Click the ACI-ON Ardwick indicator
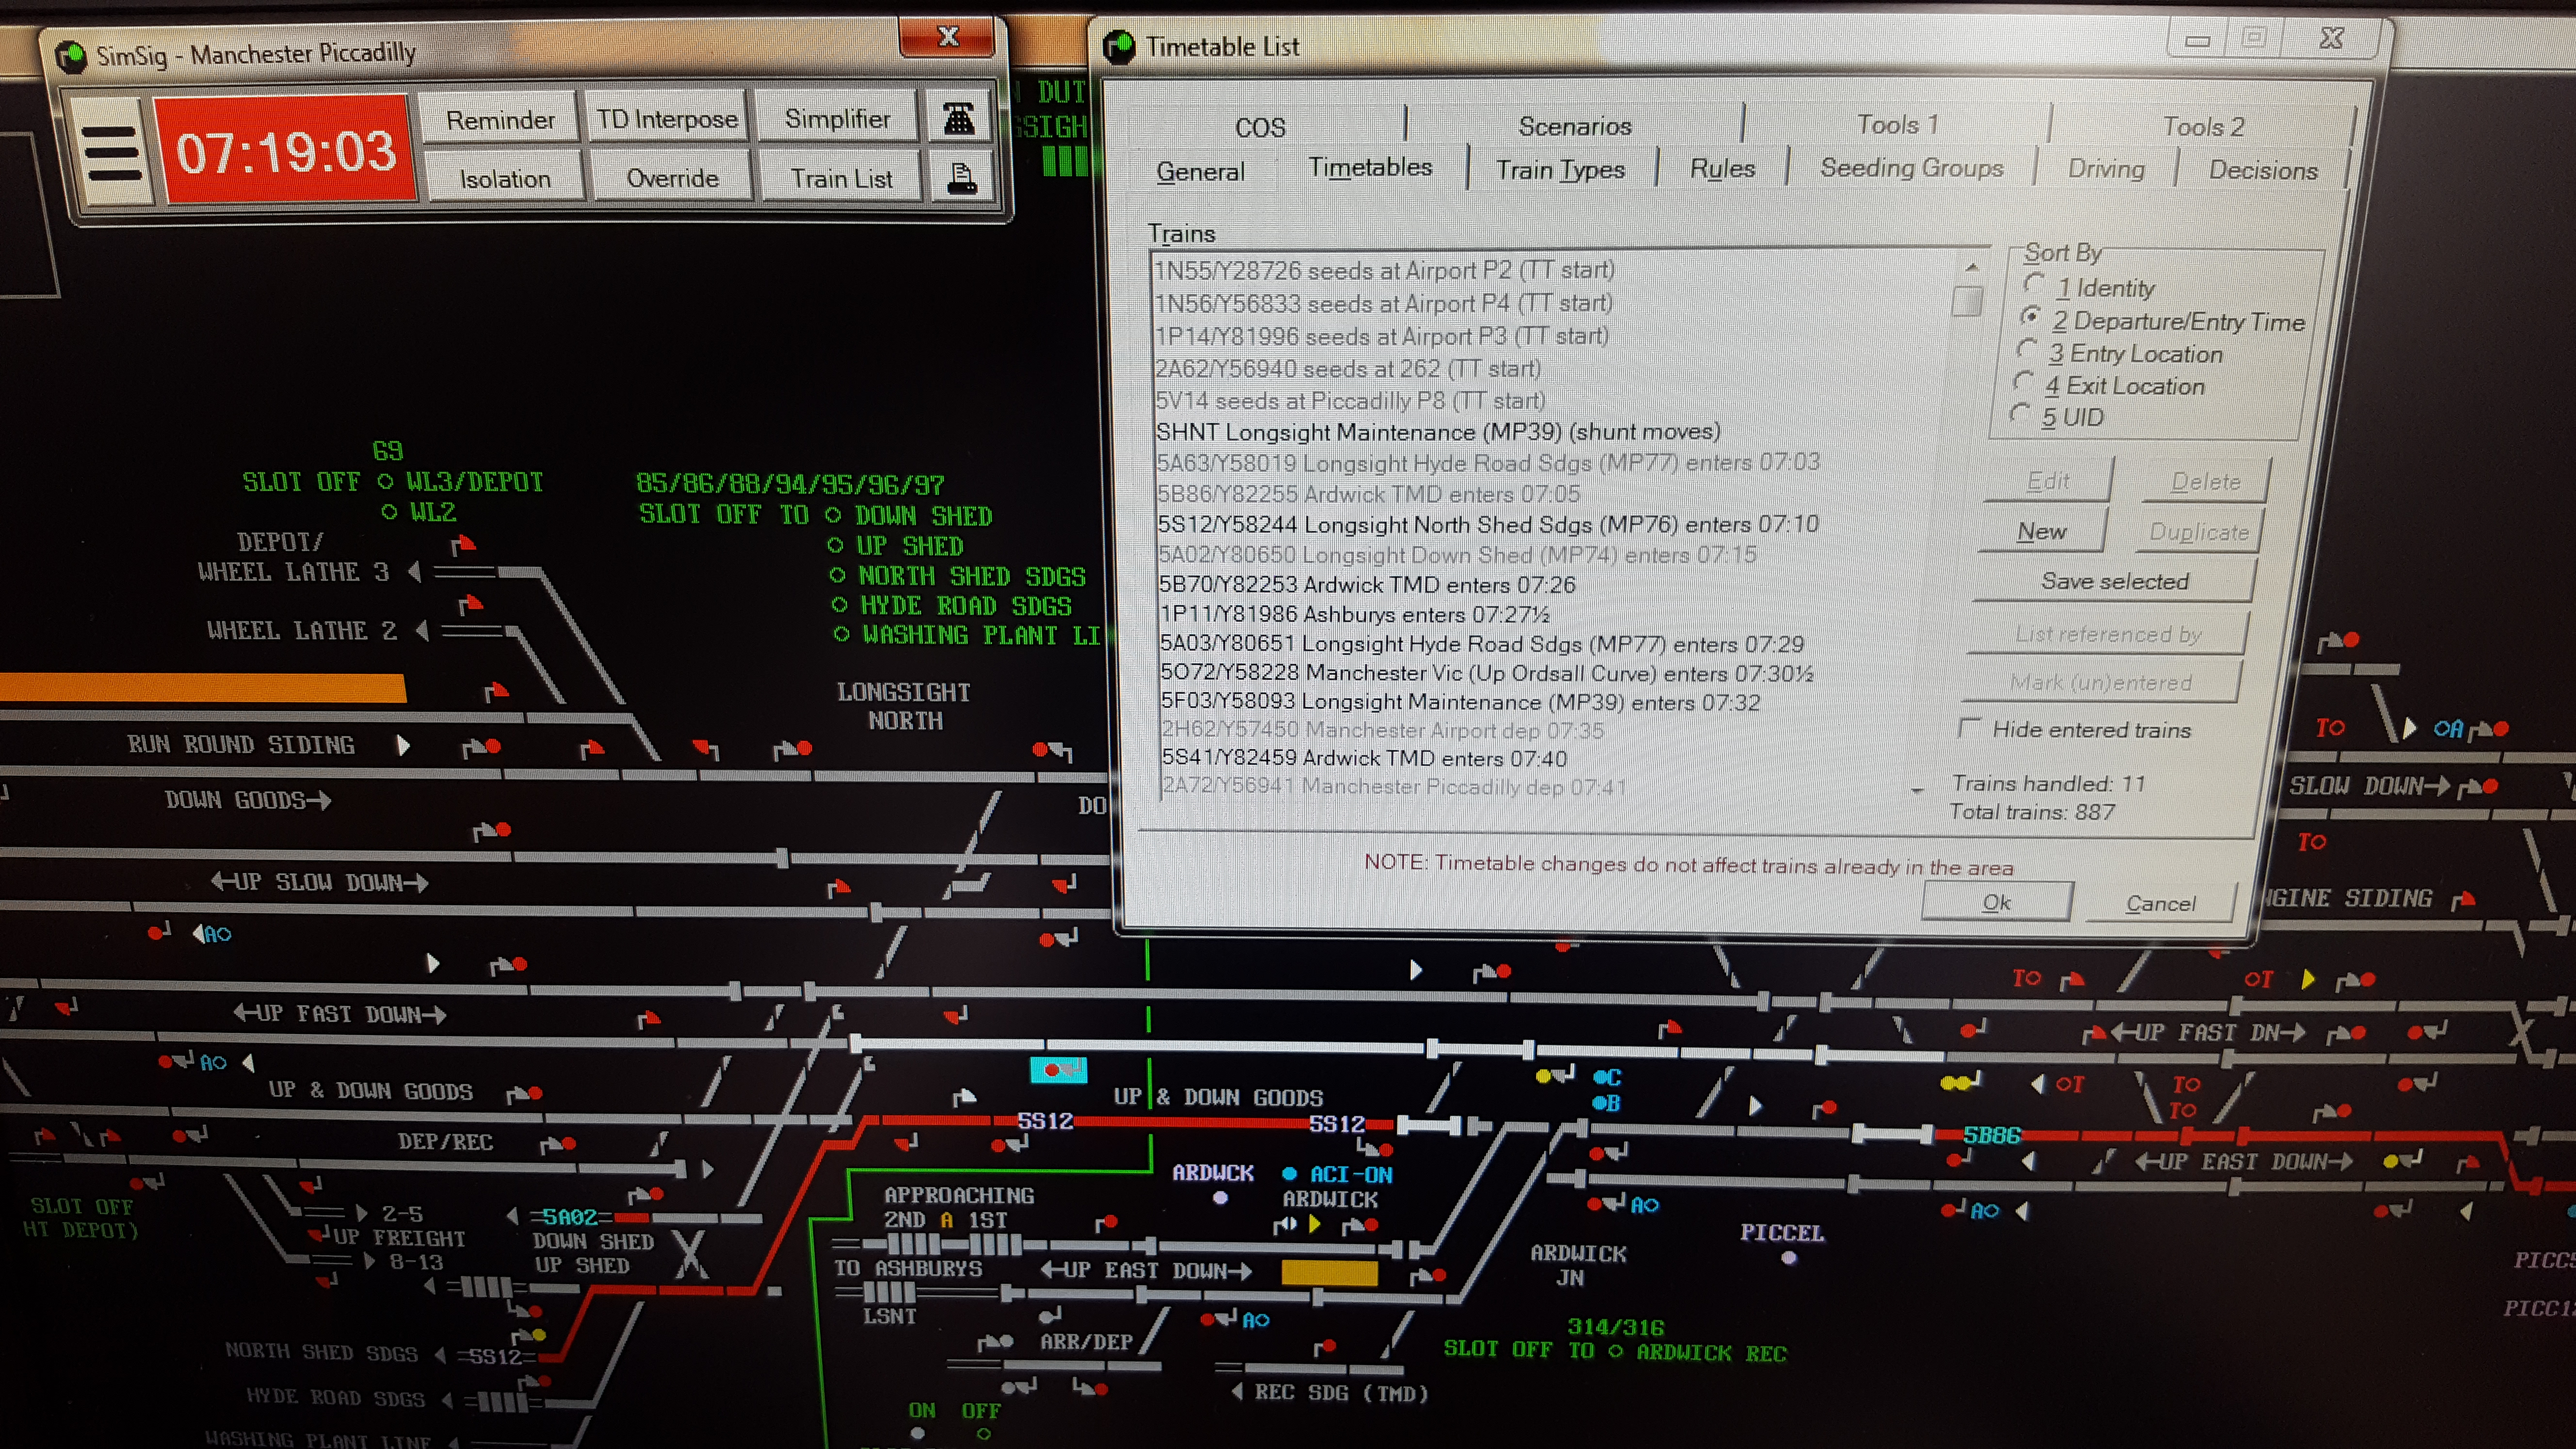 [x=1289, y=1174]
